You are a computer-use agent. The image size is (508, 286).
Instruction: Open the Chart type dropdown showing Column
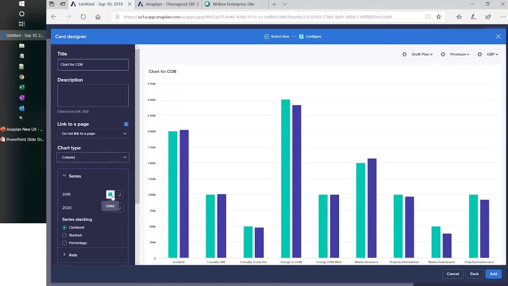pyautogui.click(x=93, y=157)
